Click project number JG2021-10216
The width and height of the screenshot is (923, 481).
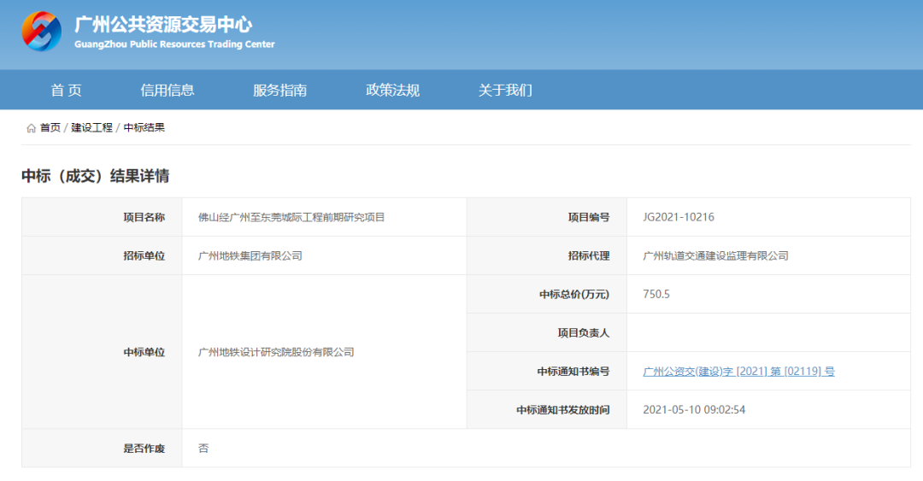(x=679, y=217)
